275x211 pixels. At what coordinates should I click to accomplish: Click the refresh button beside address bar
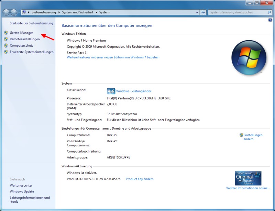[x=203, y=12]
